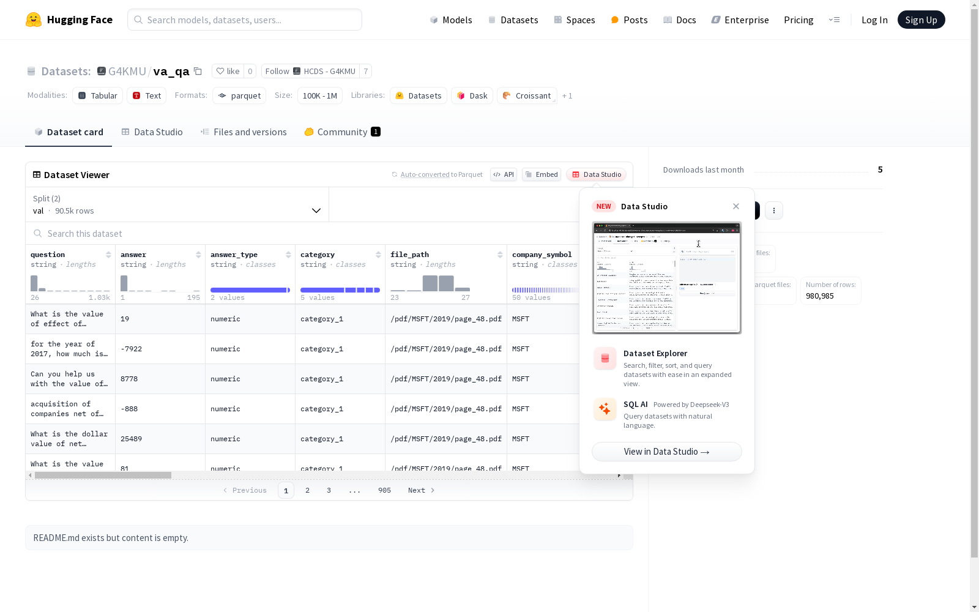The image size is (979, 612).
Task: Click question cell "Can you help us with the value of…"
Action: [x=70, y=379]
